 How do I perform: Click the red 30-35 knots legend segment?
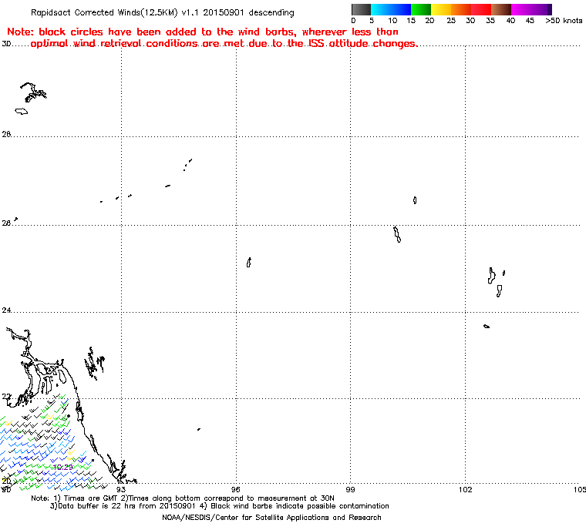[481, 9]
